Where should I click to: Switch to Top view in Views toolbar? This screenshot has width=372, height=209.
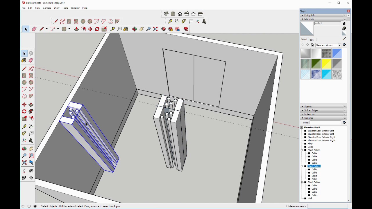click(173, 14)
